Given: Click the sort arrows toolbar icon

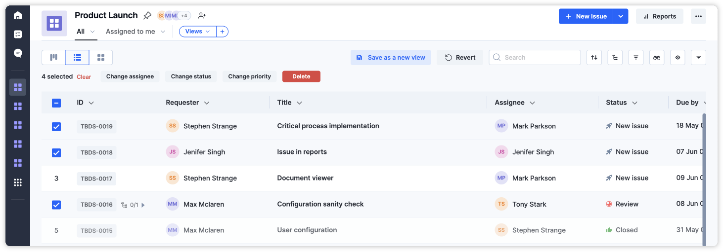Looking at the screenshot, I should [x=594, y=58].
